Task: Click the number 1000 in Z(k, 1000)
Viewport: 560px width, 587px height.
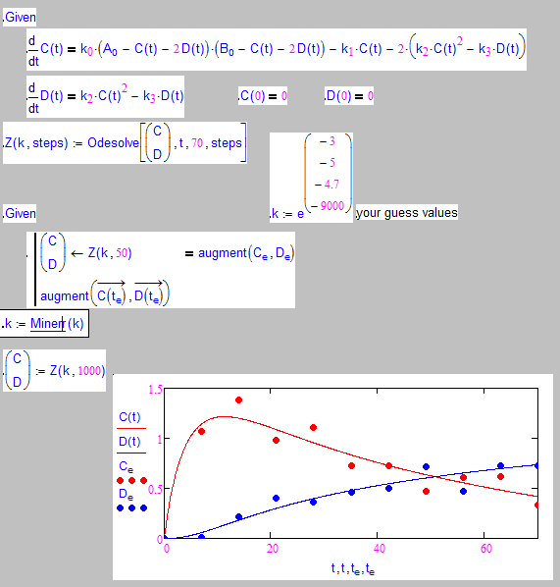Action: (89, 371)
